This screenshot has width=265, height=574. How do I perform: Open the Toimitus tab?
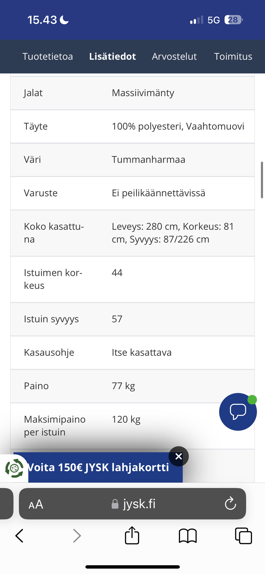pos(233,57)
